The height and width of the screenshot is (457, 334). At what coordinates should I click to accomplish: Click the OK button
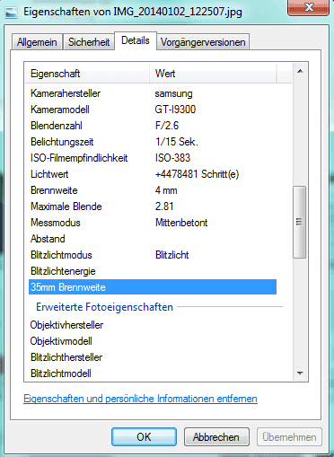click(144, 437)
